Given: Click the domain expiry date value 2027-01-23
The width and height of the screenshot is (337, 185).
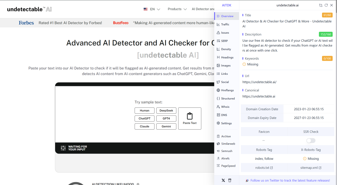Looking at the screenshot, I should click(309, 118).
